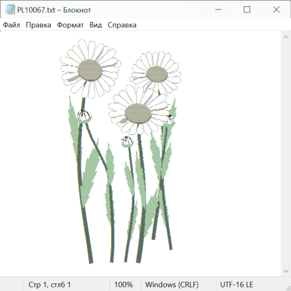This screenshot has height=291, width=291.
Task: Open the Формат menu
Action: [x=70, y=25]
